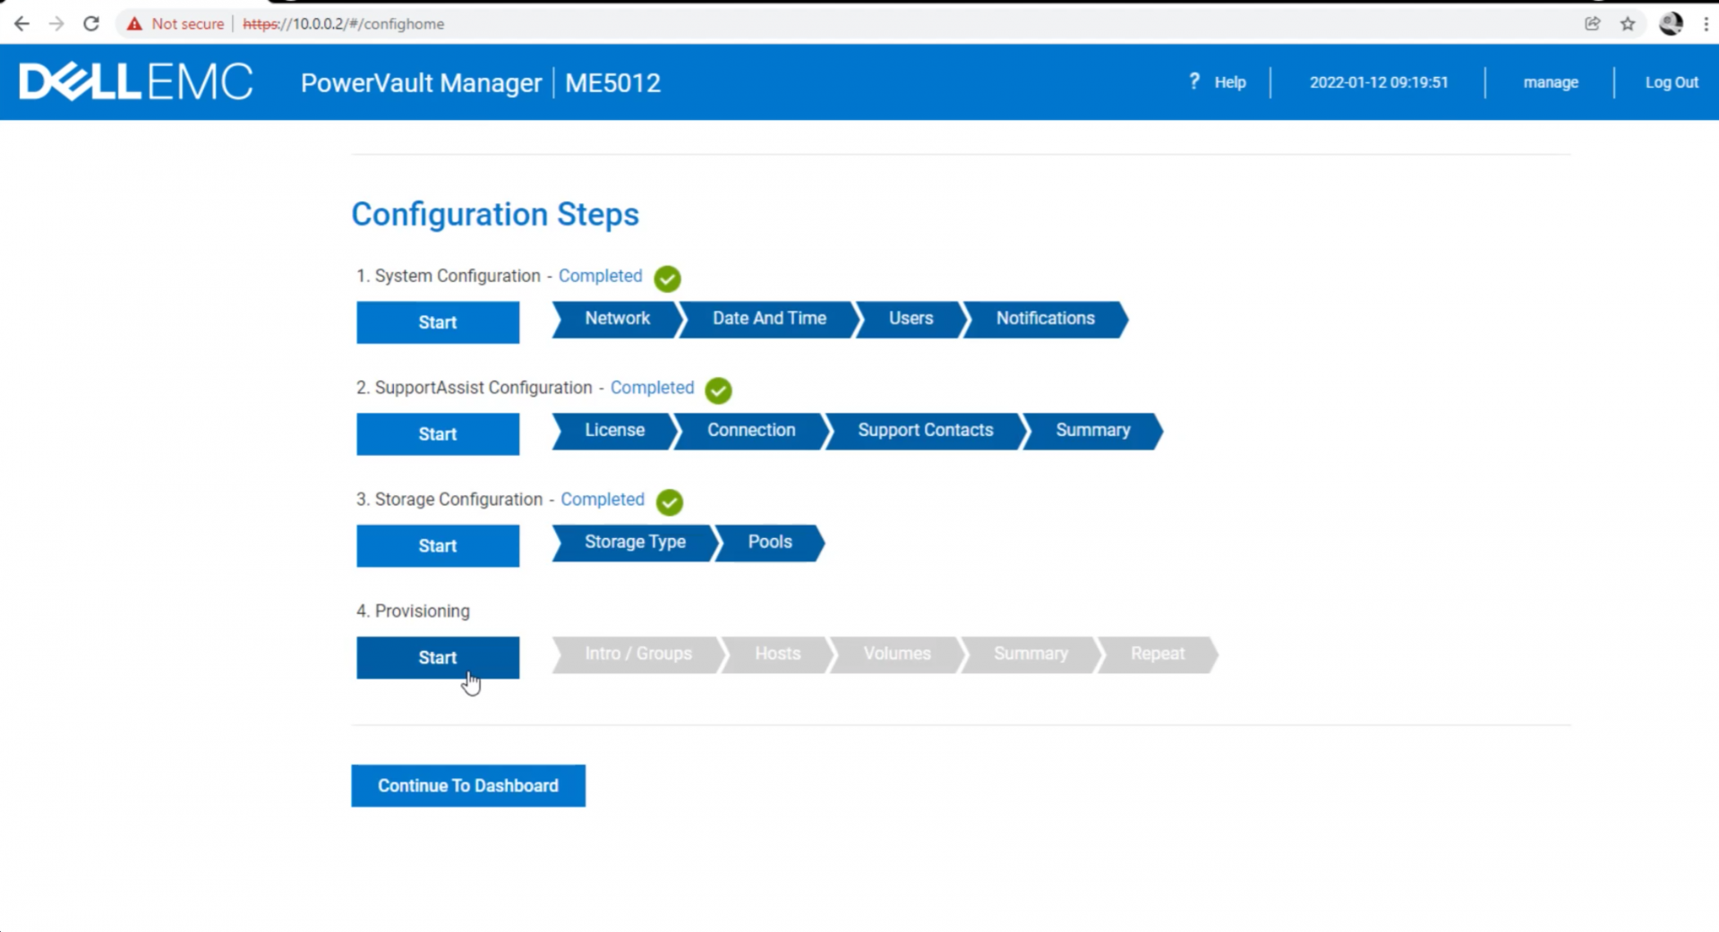Click the Dell EMC logo
The width and height of the screenshot is (1719, 932).
(136, 82)
